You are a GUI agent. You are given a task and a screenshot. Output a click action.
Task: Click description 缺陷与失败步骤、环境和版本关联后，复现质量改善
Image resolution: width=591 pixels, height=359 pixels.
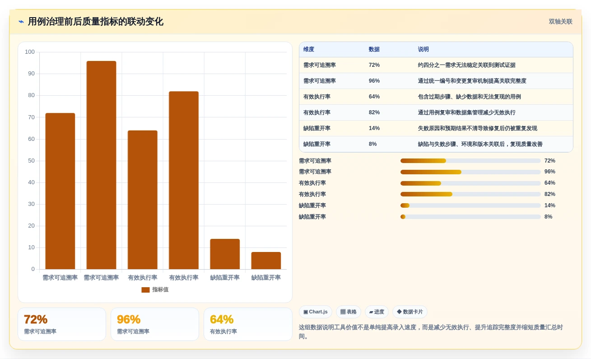click(480, 144)
